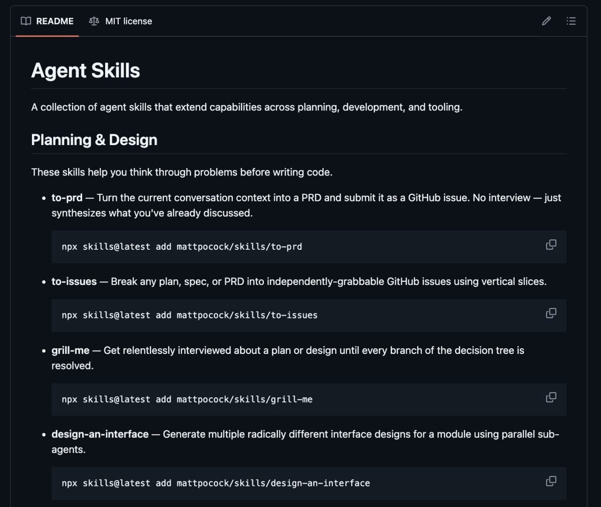Viewport: 601px width, 507px height.
Task: Click the npx command text ending in design-an-interface
Action: tap(216, 483)
